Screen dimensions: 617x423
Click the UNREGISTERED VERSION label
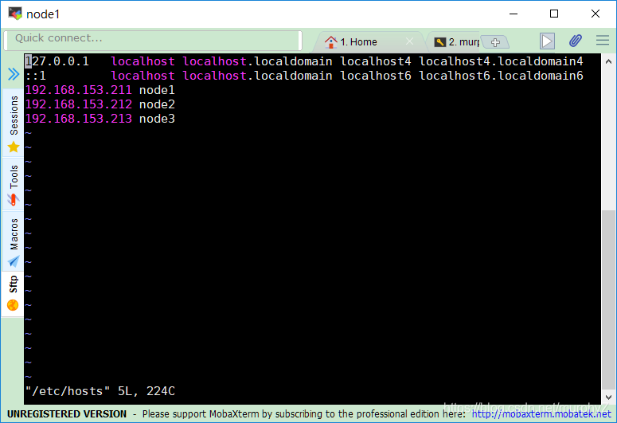point(67,414)
